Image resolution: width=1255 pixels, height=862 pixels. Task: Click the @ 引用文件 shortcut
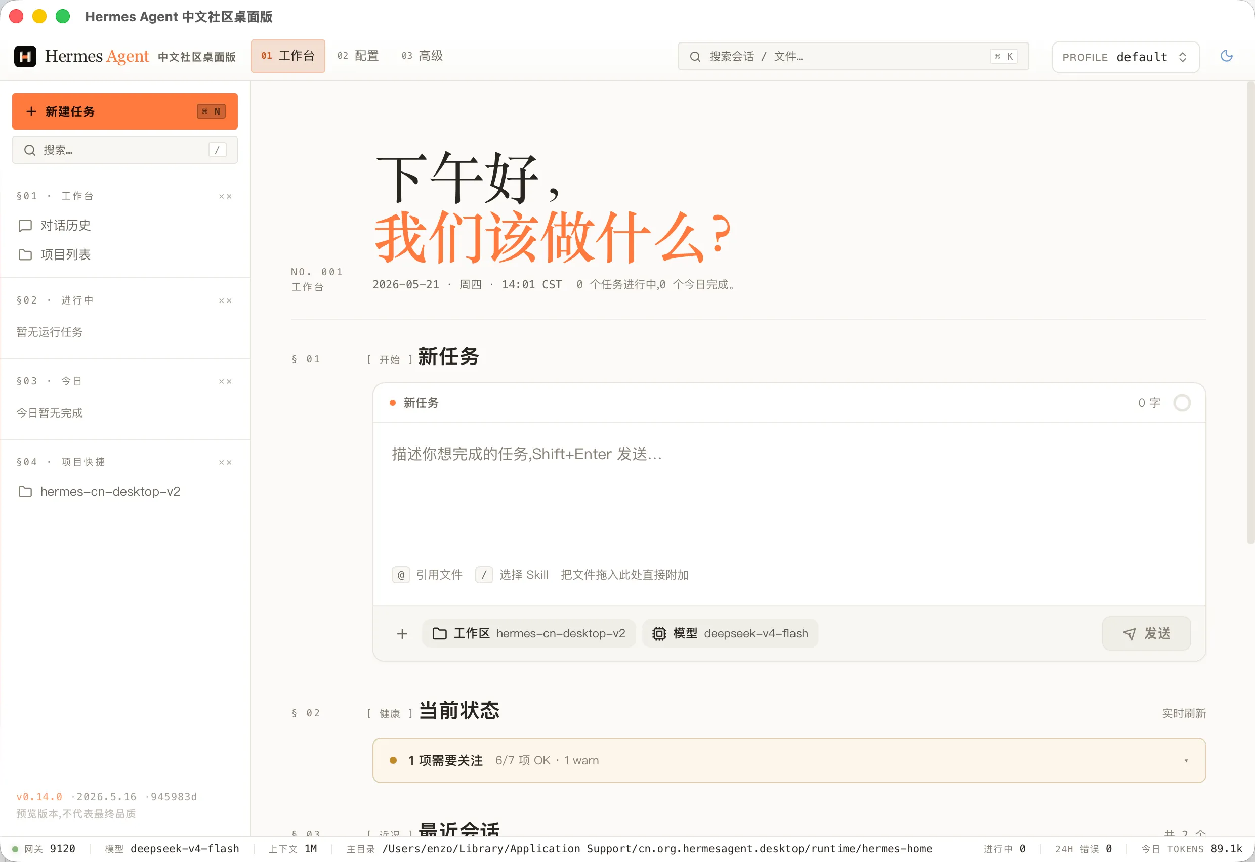427,575
